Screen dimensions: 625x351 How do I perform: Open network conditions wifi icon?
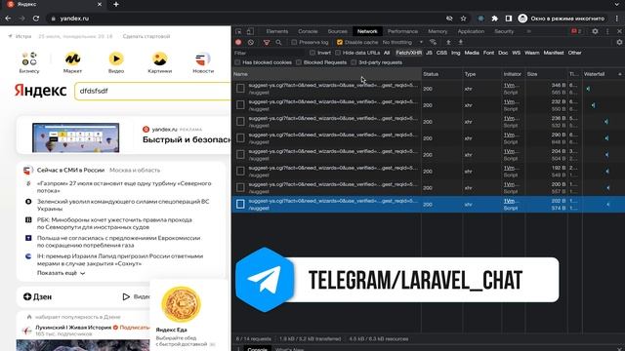click(434, 42)
